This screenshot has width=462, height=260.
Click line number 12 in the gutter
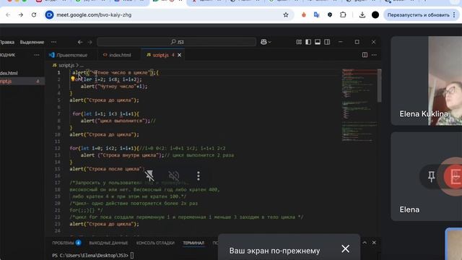coord(57,148)
